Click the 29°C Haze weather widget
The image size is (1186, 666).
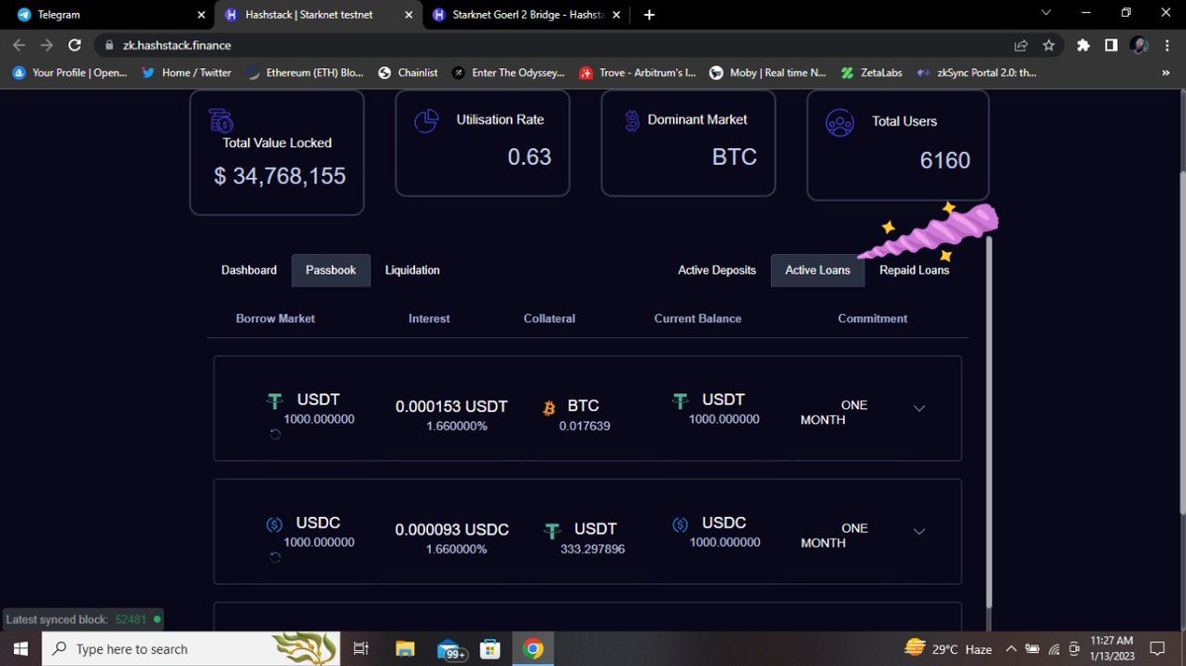point(949,649)
